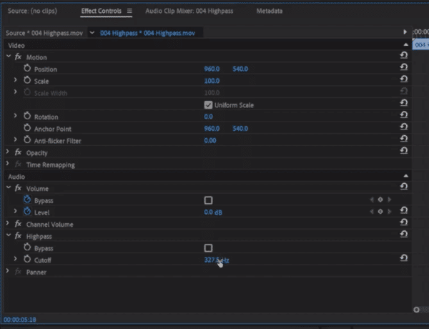Toggle the Anti-flicker Filter stopwatch
Screen dimensions: 429x329
pos(27,140)
